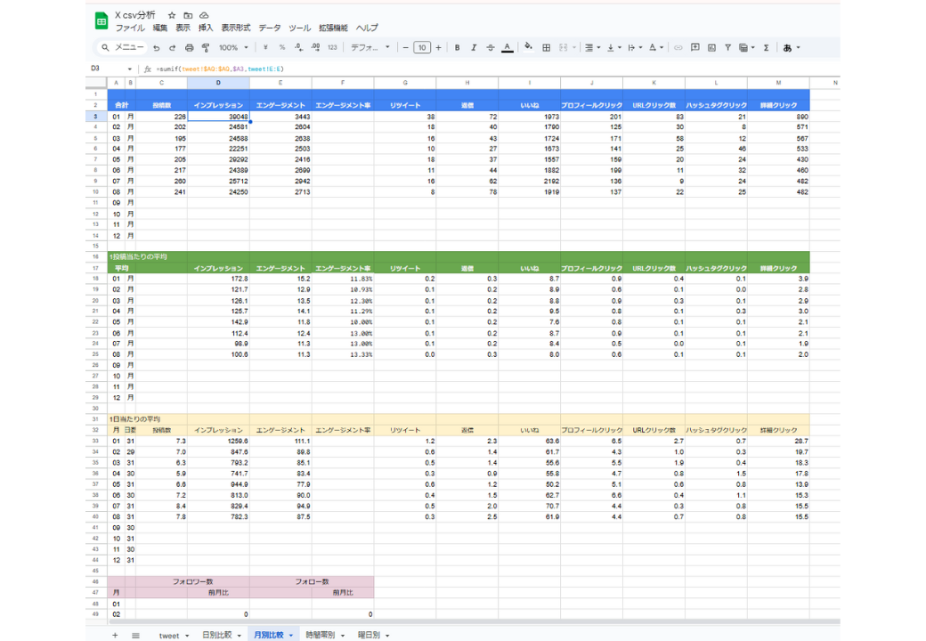Click the undo icon in toolbar

157,48
